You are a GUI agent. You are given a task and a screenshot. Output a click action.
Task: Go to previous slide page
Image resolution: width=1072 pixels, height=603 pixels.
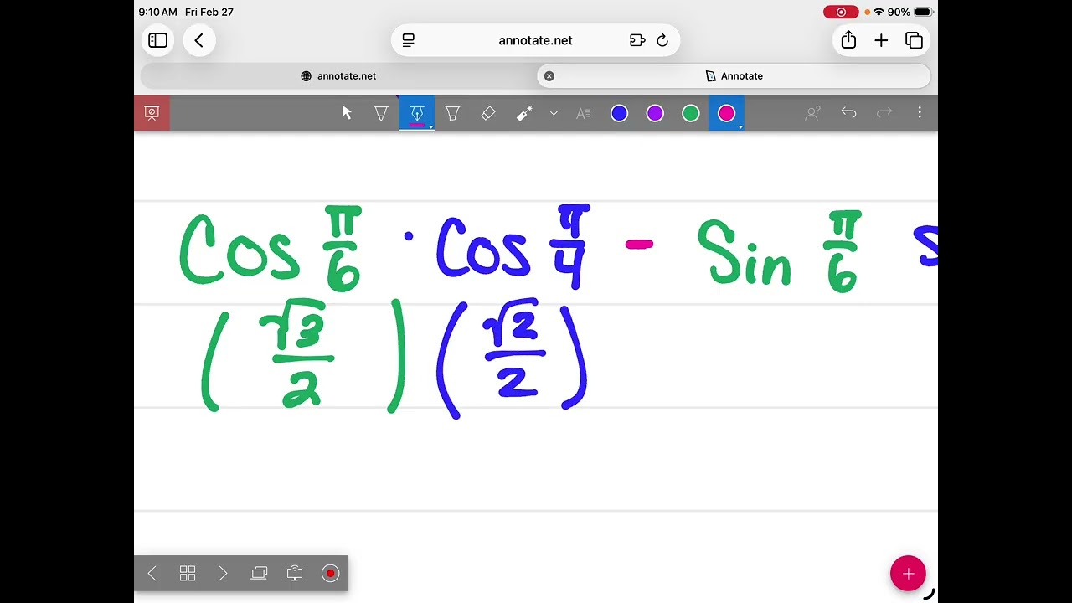tap(152, 573)
